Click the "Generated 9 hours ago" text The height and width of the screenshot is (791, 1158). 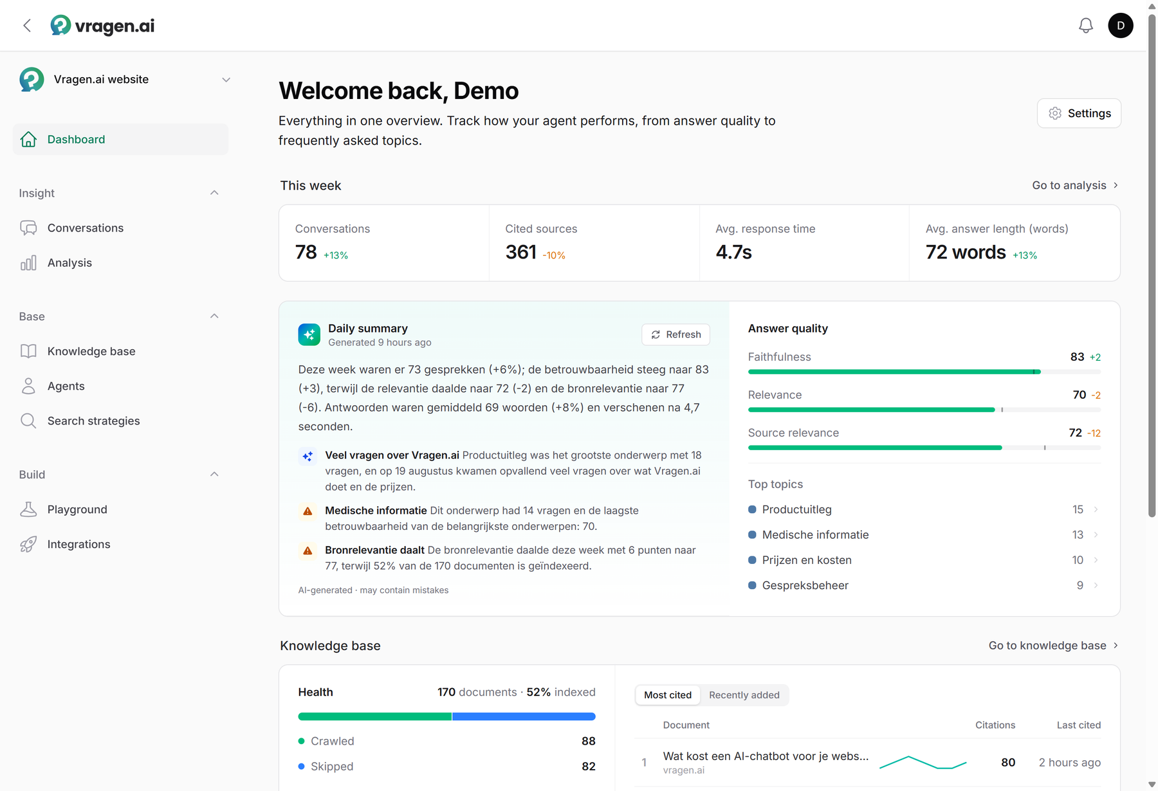(x=380, y=343)
